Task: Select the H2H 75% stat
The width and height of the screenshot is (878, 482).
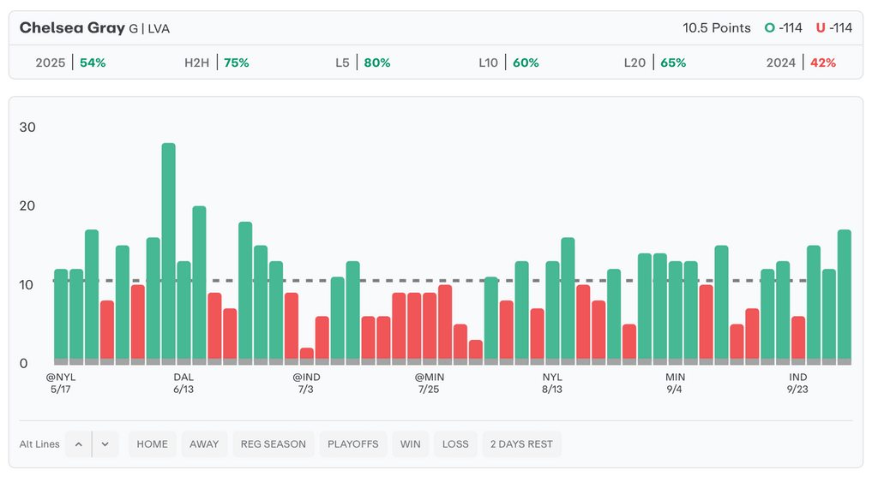Action: pos(216,62)
